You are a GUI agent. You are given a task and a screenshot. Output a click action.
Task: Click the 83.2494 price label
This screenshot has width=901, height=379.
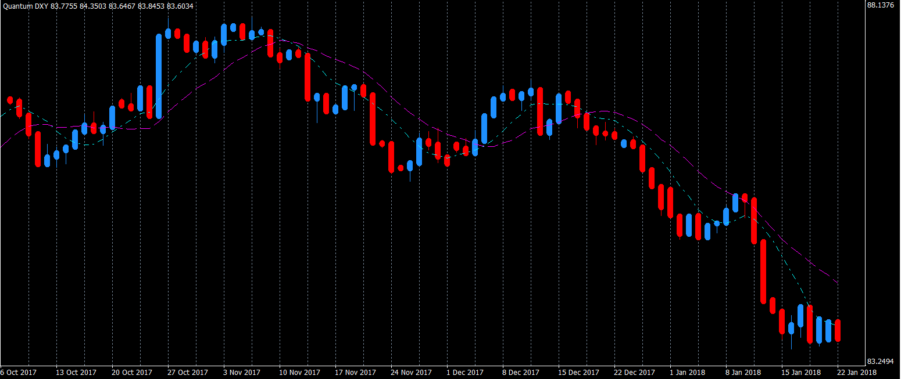coord(880,361)
